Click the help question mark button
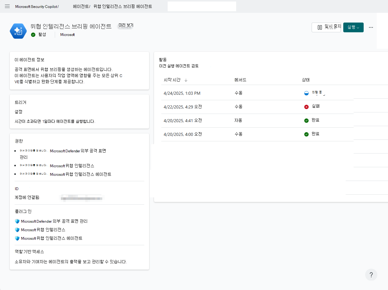 click(371, 275)
